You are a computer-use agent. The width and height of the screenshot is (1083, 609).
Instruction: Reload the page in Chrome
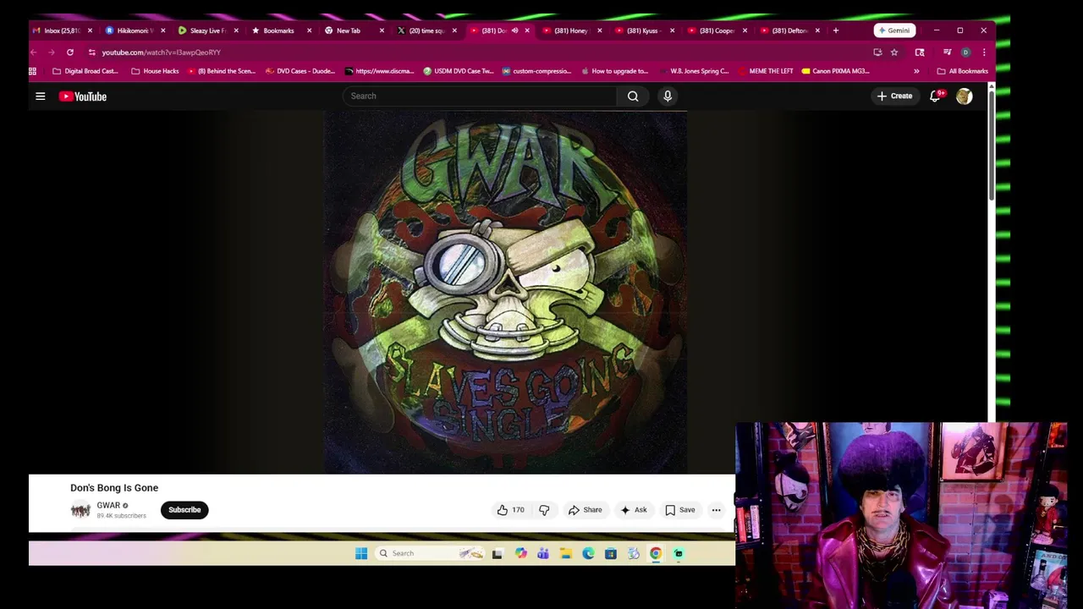(x=70, y=52)
